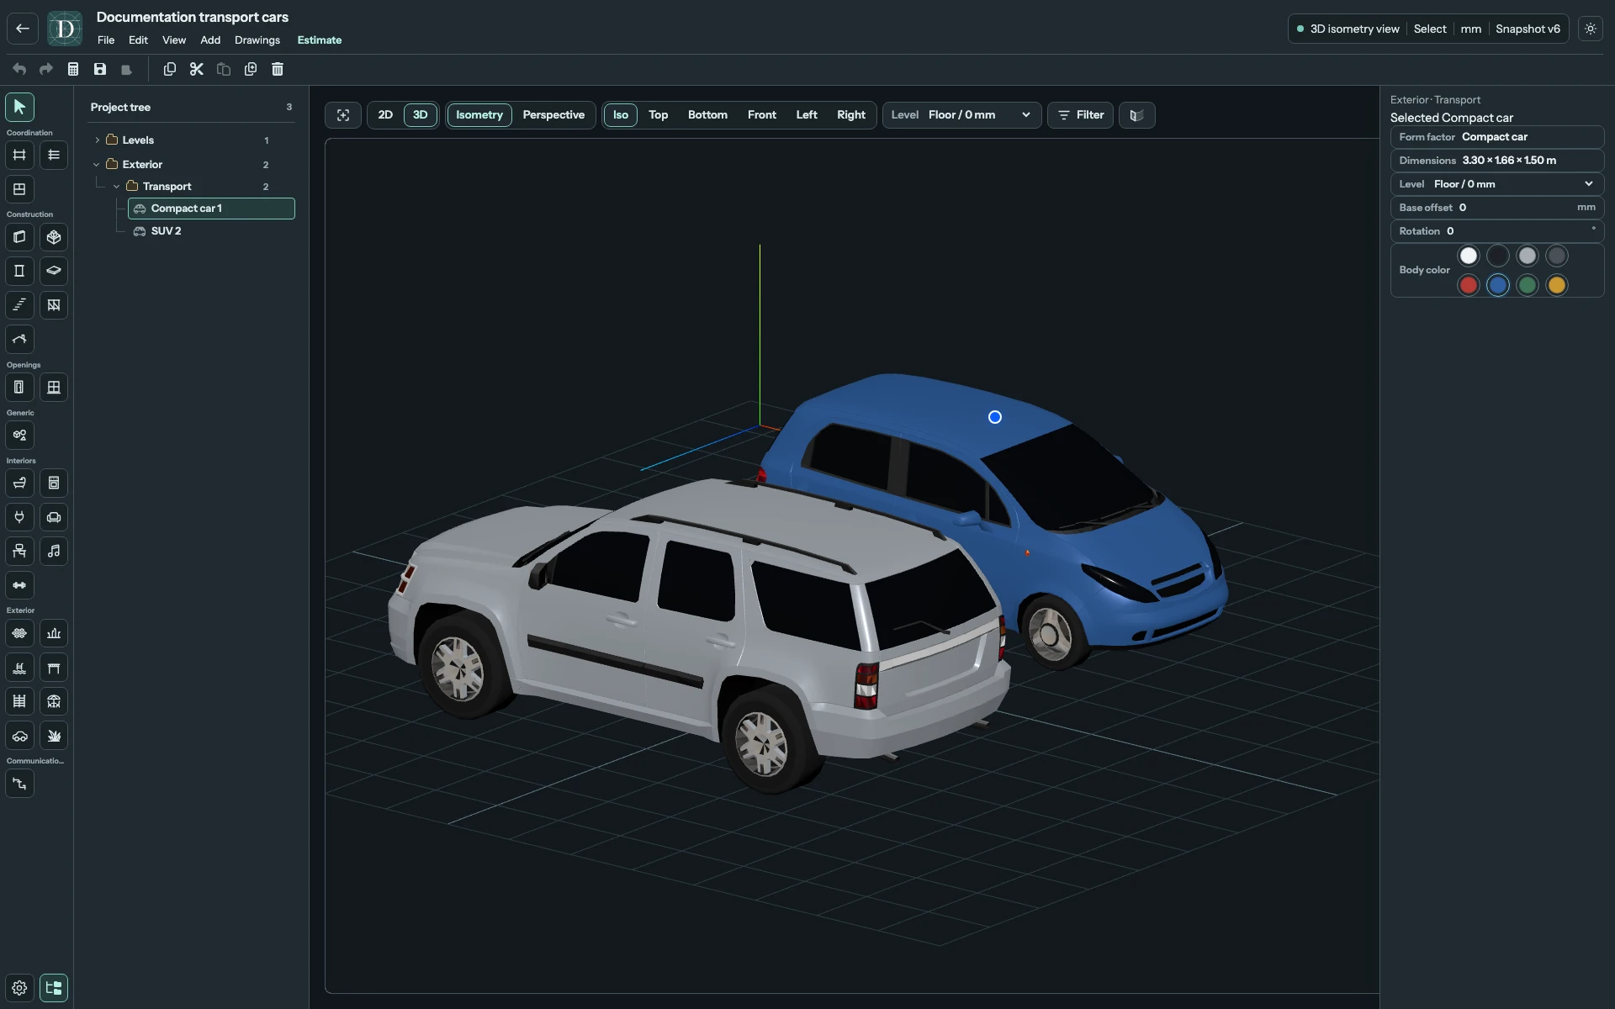1615x1009 pixels.
Task: Select the Front camera view
Action: (762, 115)
